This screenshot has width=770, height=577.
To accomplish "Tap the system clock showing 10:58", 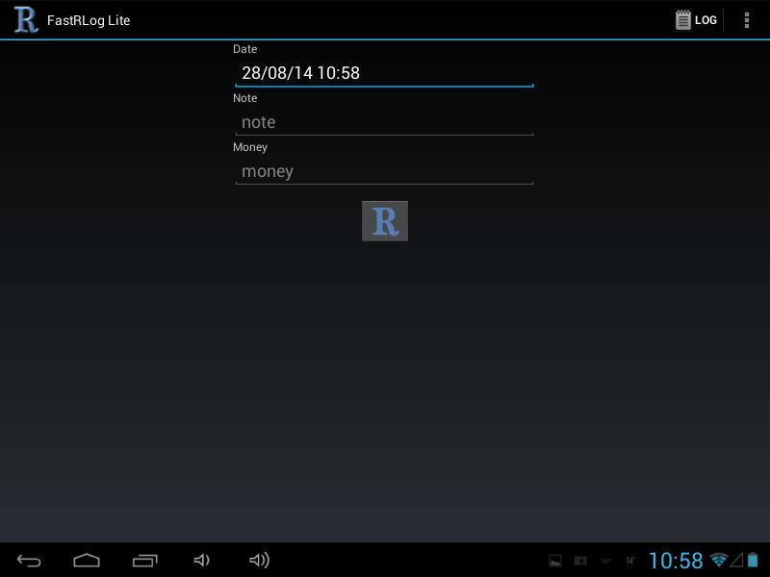I will 676,561.
